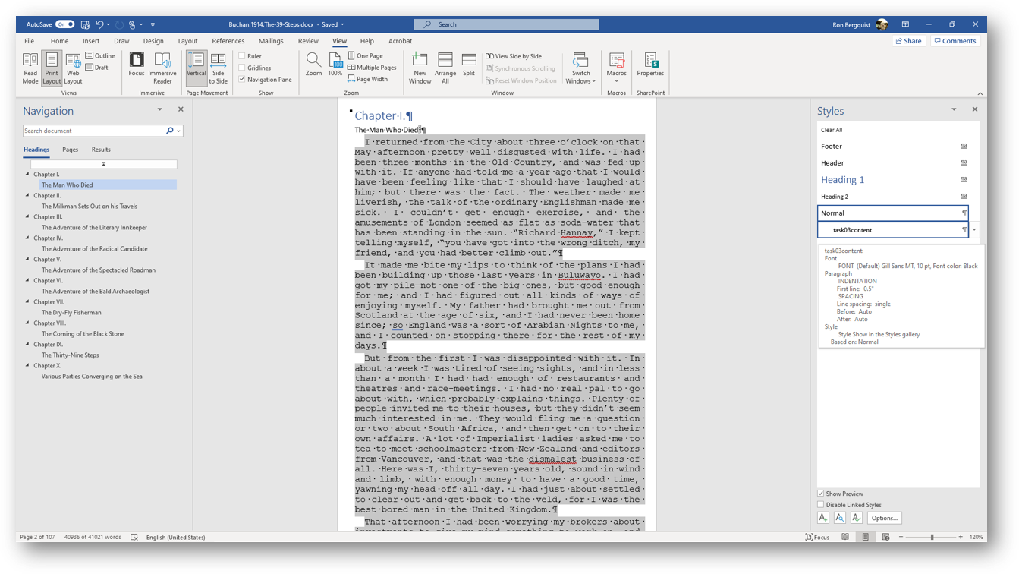Open the Pages tab in Navigation pane
Image resolution: width=1019 pixels, height=574 pixels.
point(70,149)
